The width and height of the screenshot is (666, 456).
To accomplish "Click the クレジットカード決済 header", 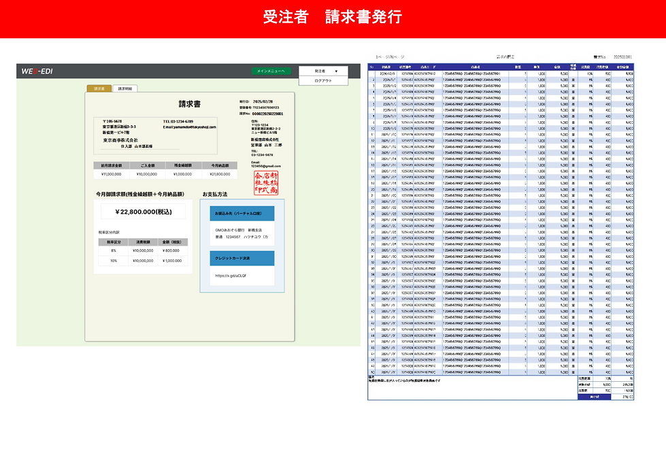I will pos(242,258).
